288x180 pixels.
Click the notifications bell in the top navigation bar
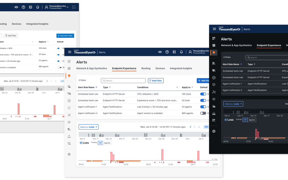tap(181, 52)
